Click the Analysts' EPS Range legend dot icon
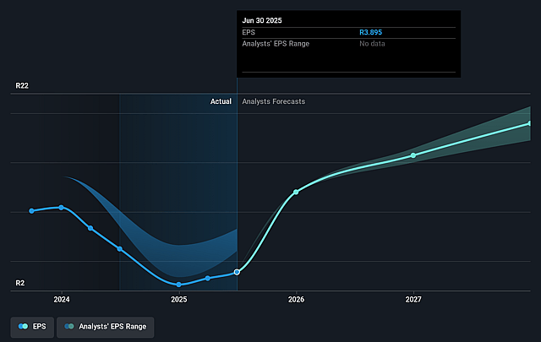 pyautogui.click(x=68, y=326)
